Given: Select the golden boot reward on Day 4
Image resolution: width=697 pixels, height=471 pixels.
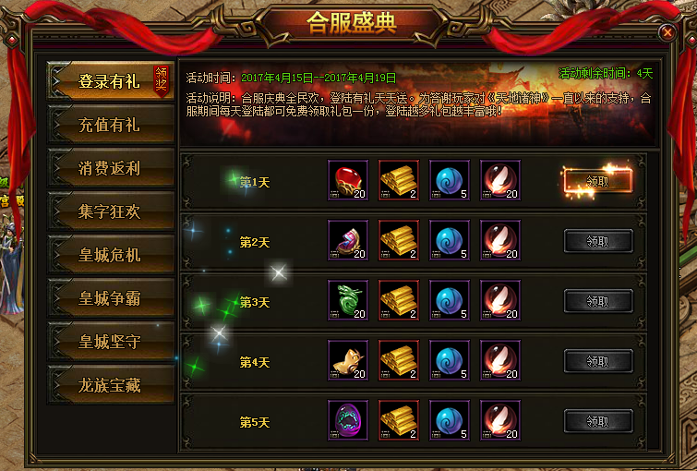Looking at the screenshot, I should 348,360.
